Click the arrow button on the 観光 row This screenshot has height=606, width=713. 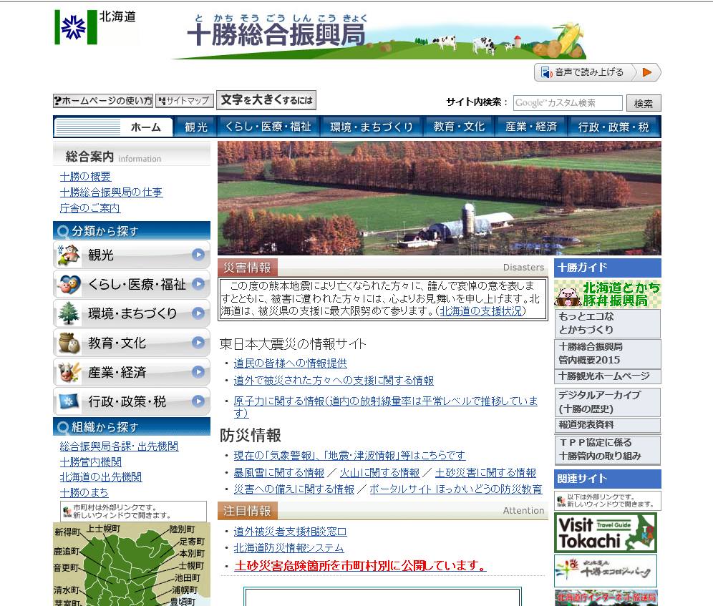click(198, 254)
